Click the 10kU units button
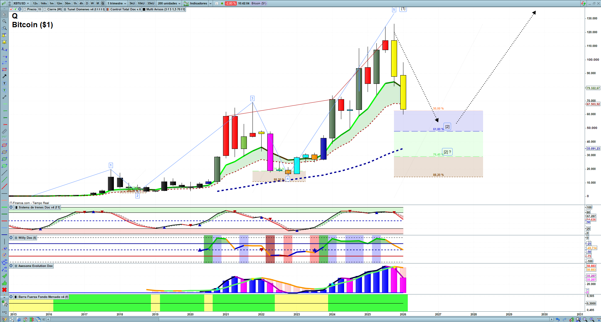 (141, 3)
